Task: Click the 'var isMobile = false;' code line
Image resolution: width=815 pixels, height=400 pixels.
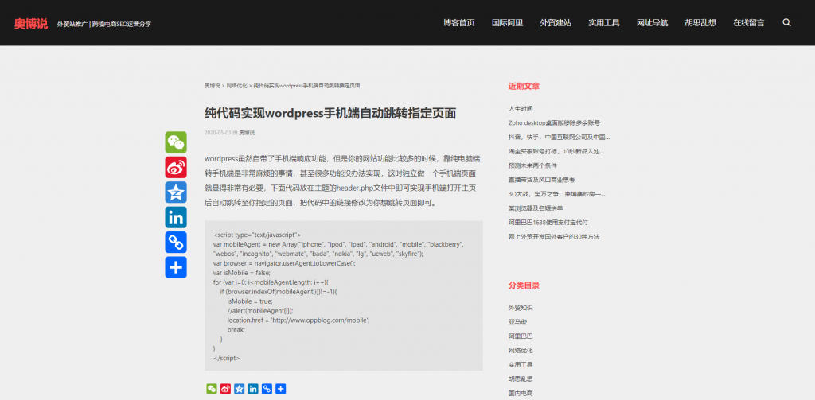Action: pos(242,272)
